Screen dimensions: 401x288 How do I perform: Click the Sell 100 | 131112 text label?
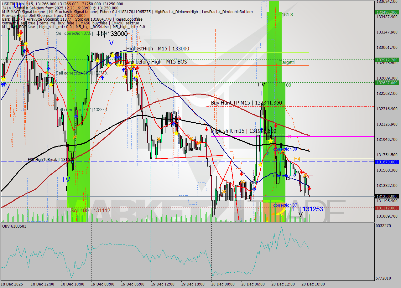90,210
